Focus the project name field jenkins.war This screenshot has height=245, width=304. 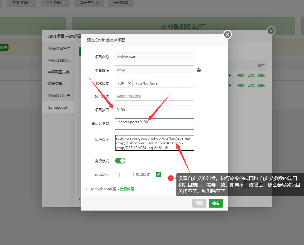pyautogui.click(x=155, y=57)
